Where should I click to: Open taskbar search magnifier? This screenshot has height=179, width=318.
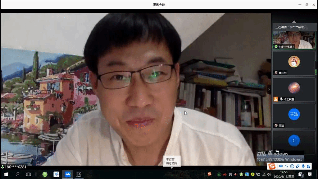[x=17, y=174]
